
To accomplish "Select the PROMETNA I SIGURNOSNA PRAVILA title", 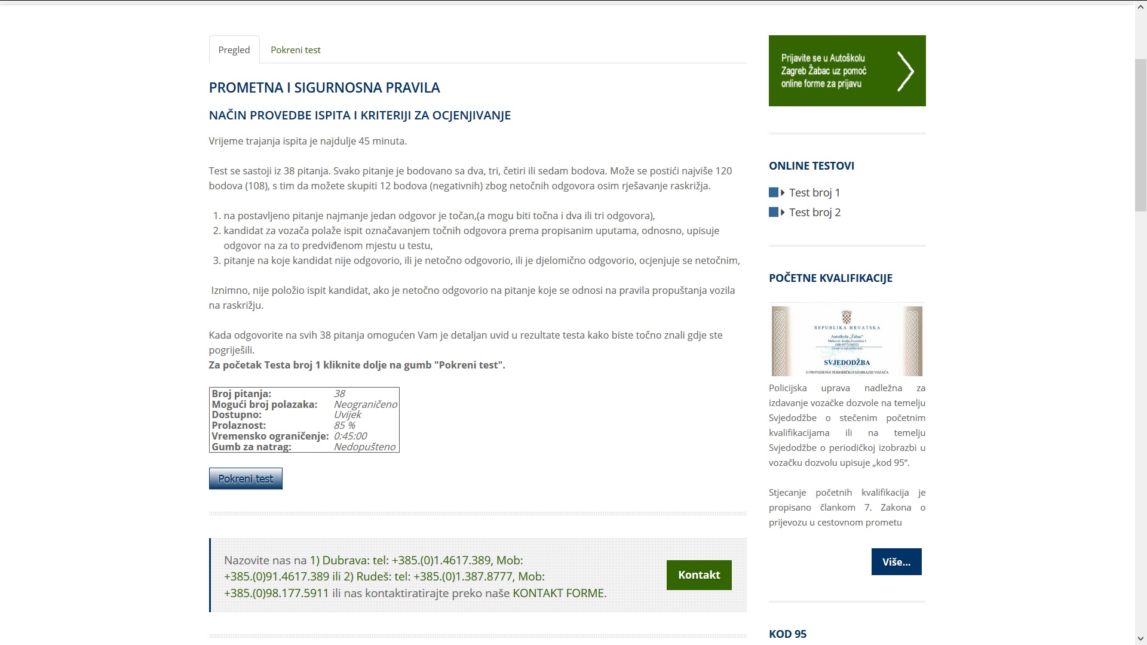I will (x=324, y=87).
